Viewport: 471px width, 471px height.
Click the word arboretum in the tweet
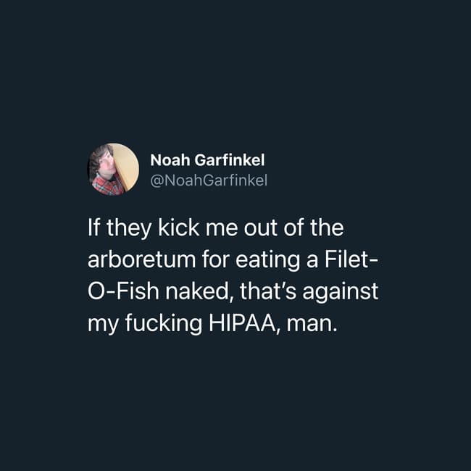tap(141, 259)
